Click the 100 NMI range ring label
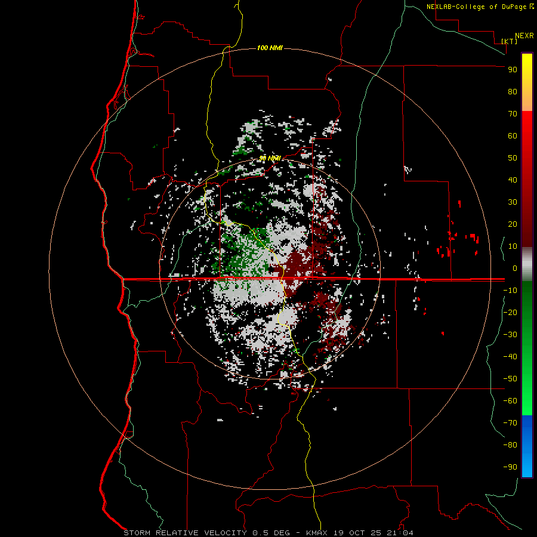The width and height of the screenshot is (537, 537). click(x=270, y=48)
